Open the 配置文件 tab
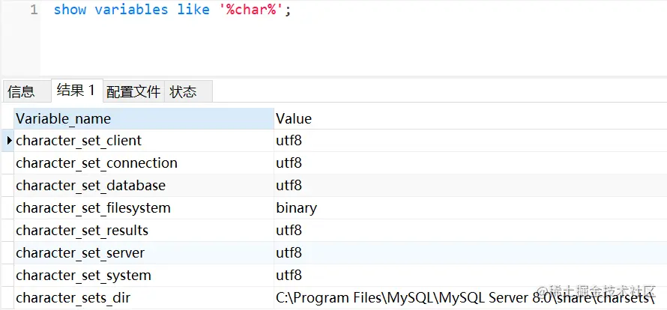The width and height of the screenshot is (667, 310). tap(133, 92)
